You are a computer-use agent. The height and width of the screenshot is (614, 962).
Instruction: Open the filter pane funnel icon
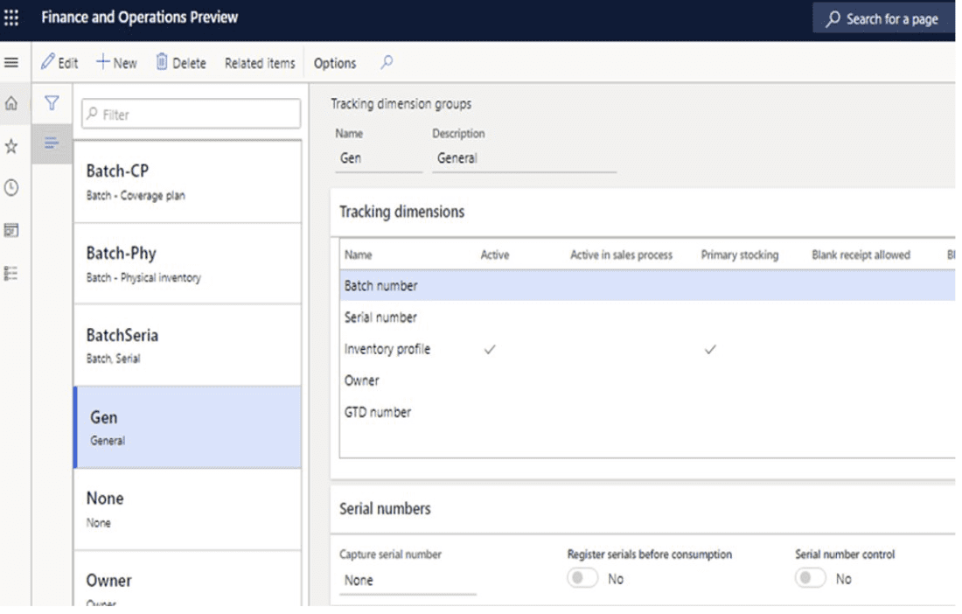point(53,103)
